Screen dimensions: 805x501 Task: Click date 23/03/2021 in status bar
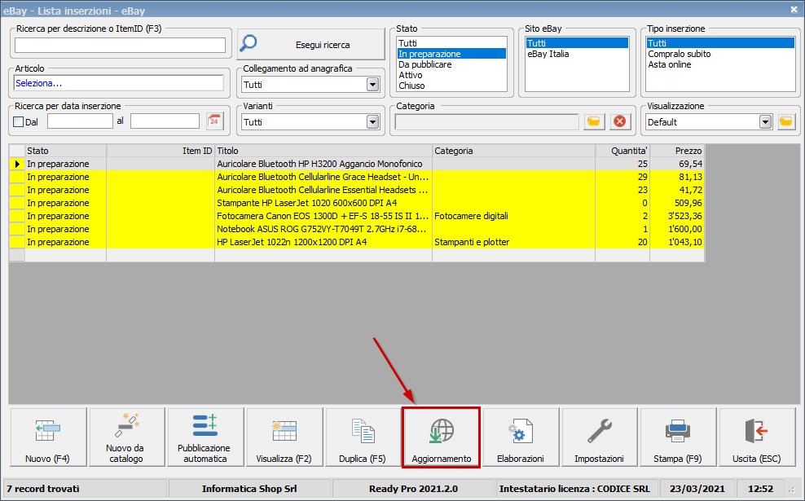coord(697,489)
